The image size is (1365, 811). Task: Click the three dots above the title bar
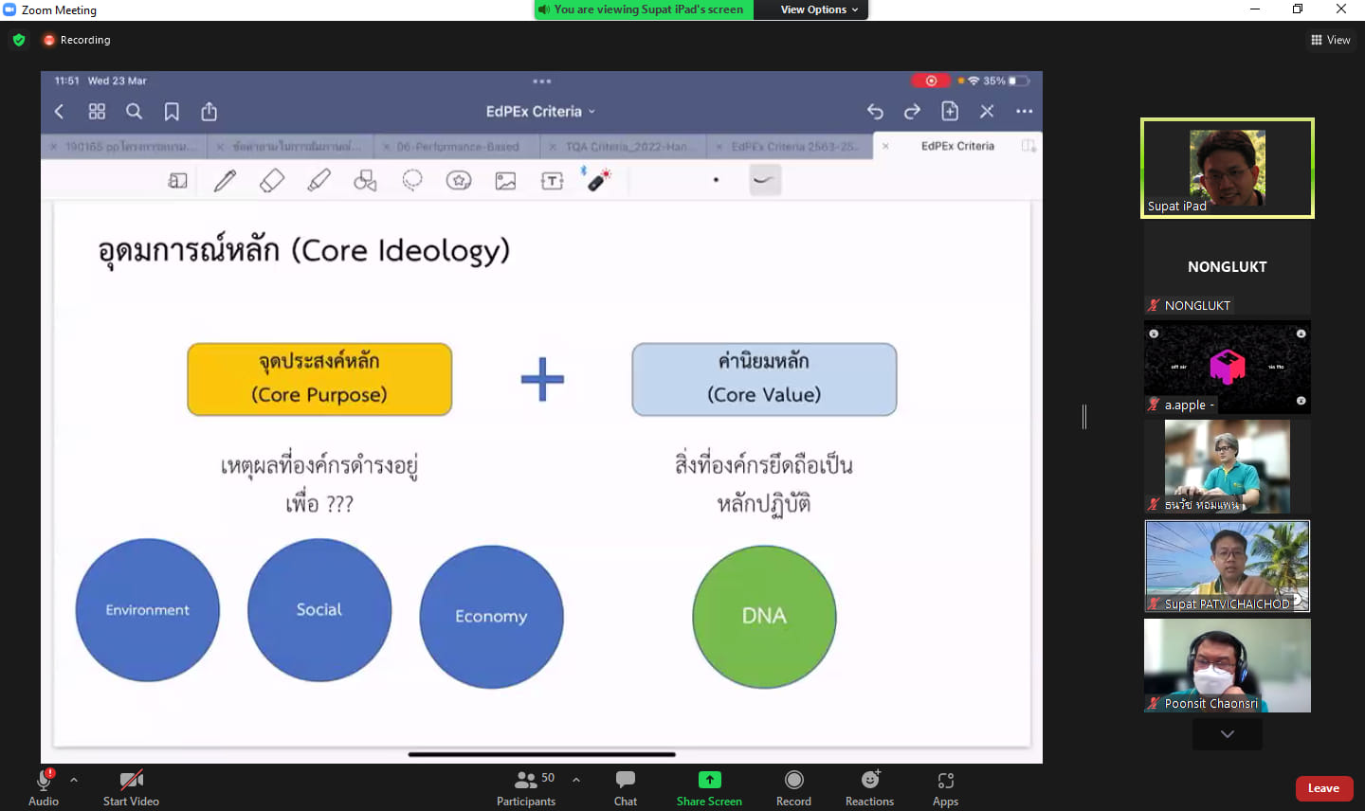pyautogui.click(x=541, y=81)
